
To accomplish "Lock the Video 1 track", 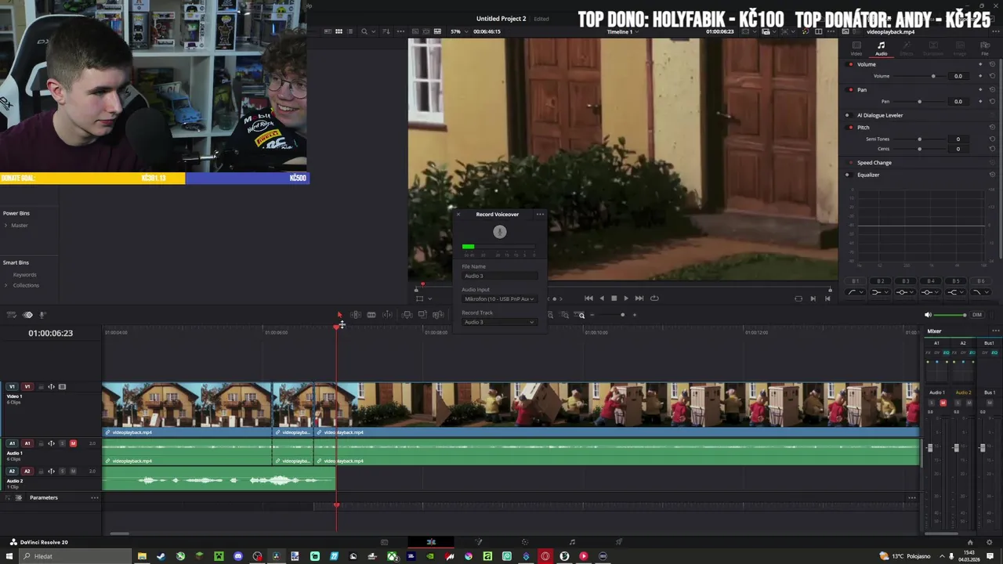I will [x=41, y=387].
